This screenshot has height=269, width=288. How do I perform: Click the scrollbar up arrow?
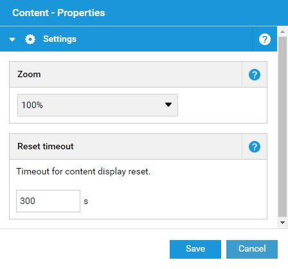pos(282,32)
